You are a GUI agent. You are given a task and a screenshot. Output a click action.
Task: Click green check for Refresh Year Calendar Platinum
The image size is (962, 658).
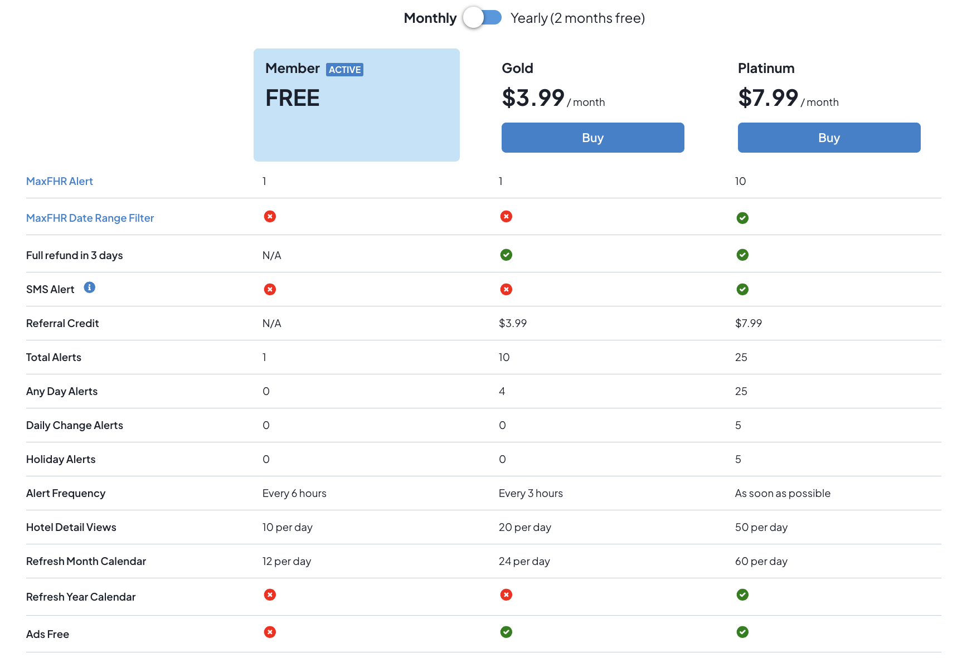pos(742,594)
